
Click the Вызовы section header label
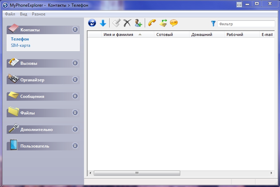click(29, 63)
